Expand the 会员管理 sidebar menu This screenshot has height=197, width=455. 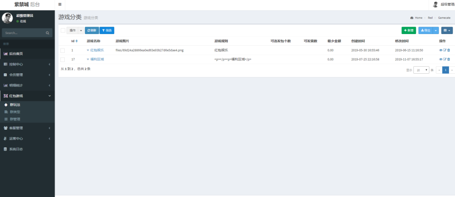coord(27,75)
